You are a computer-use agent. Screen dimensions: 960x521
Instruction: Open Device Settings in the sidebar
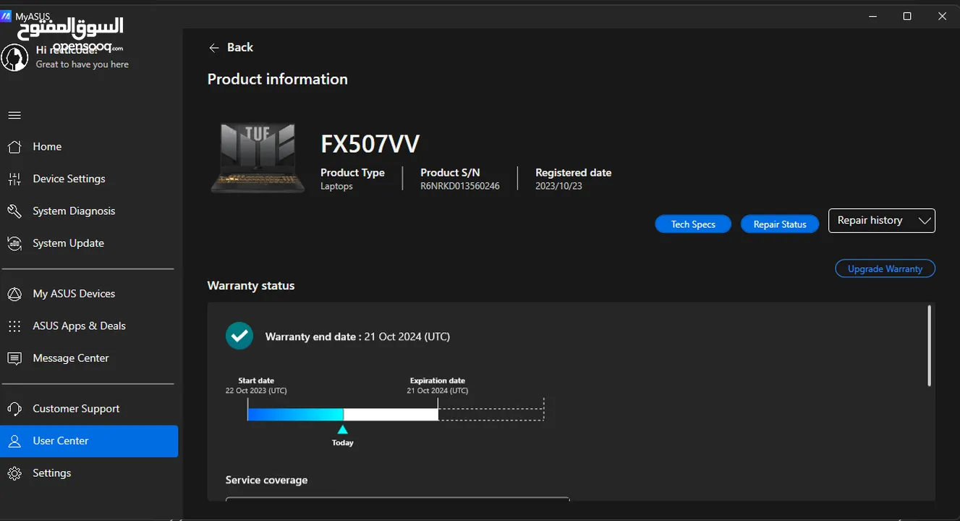tap(89, 179)
